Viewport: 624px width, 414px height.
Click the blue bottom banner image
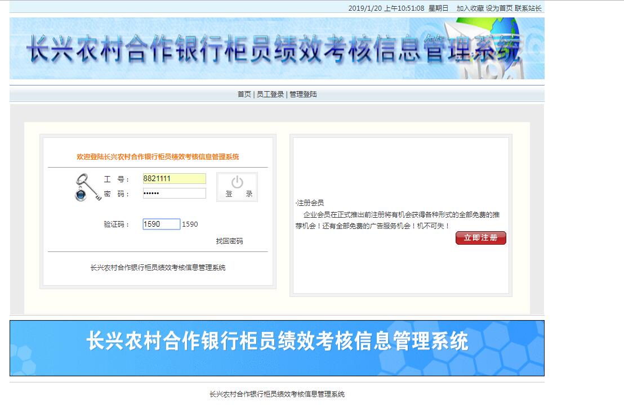tap(277, 348)
